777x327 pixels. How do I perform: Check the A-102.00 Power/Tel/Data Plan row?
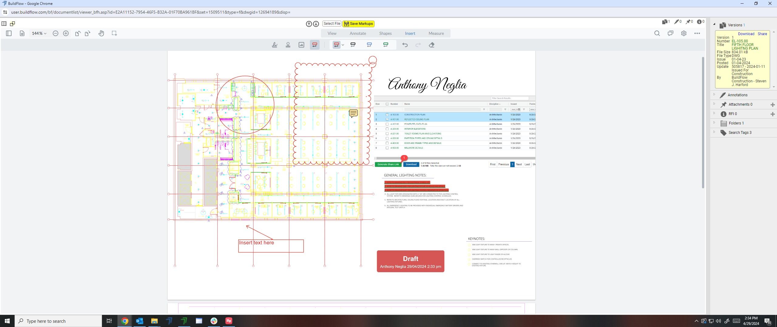[387, 124]
